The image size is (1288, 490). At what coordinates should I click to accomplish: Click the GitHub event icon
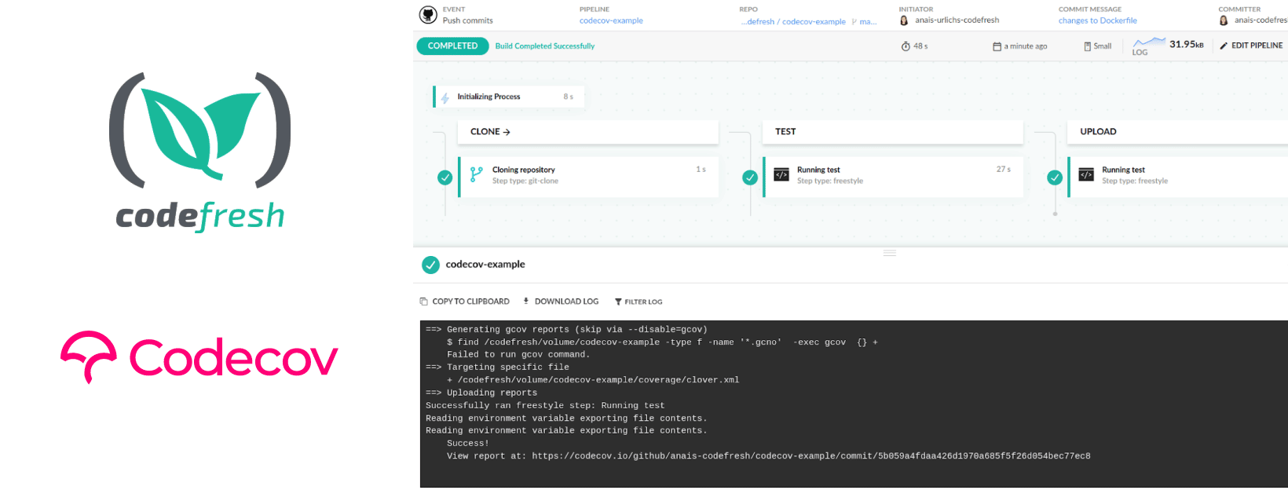pyautogui.click(x=428, y=15)
